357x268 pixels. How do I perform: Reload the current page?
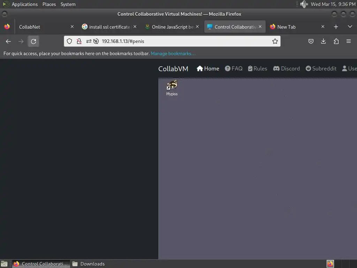pyautogui.click(x=33, y=41)
